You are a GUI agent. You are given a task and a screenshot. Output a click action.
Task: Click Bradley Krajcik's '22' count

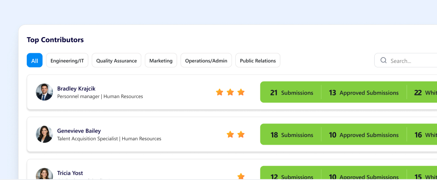click(x=418, y=93)
